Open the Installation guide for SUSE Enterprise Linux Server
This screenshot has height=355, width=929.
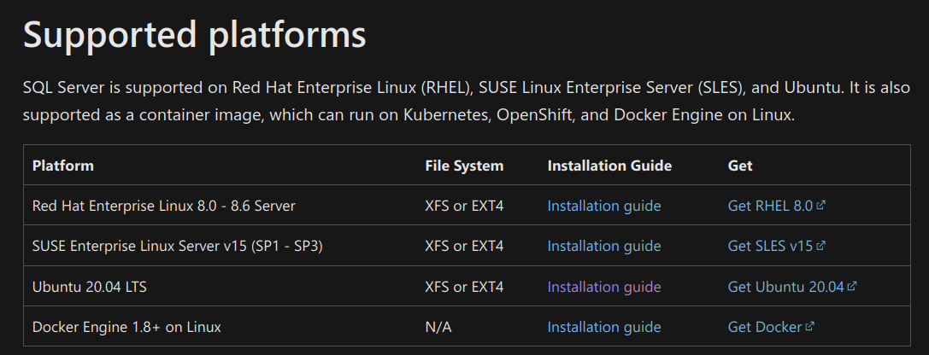(603, 246)
